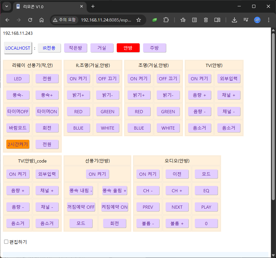Click the browser home icon

pyautogui.click(x=42, y=20)
